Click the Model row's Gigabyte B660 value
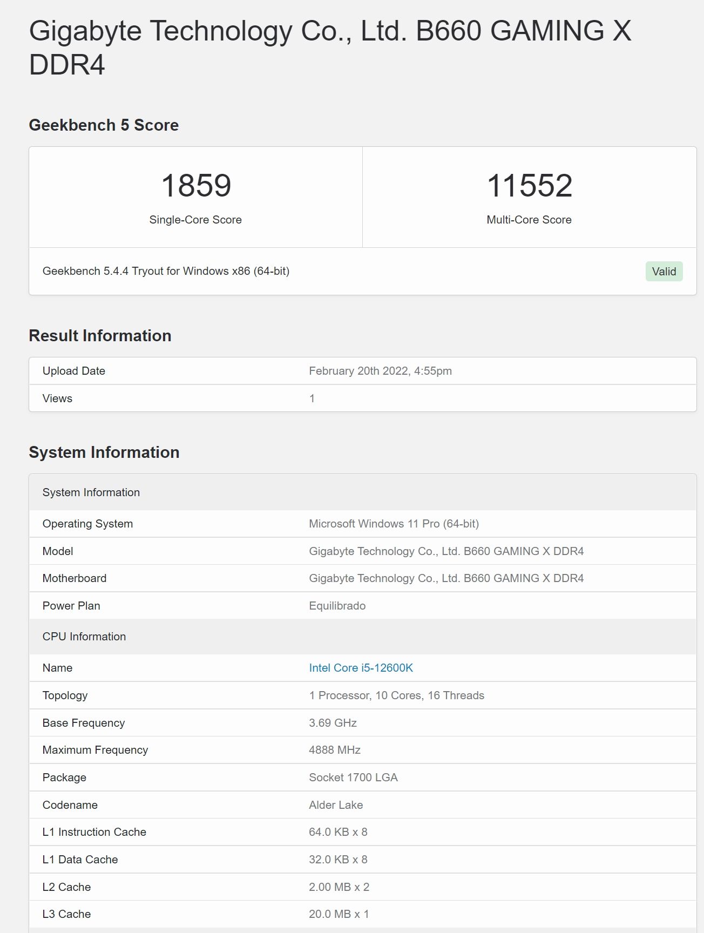Image resolution: width=704 pixels, height=933 pixels. (446, 551)
